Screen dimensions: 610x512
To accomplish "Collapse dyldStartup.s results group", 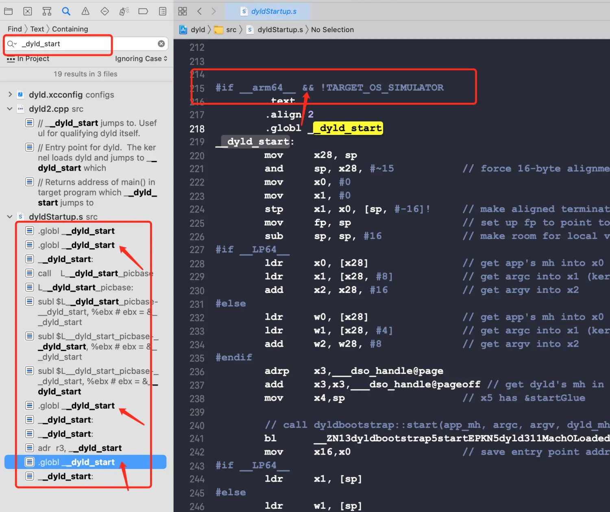I will [10, 217].
